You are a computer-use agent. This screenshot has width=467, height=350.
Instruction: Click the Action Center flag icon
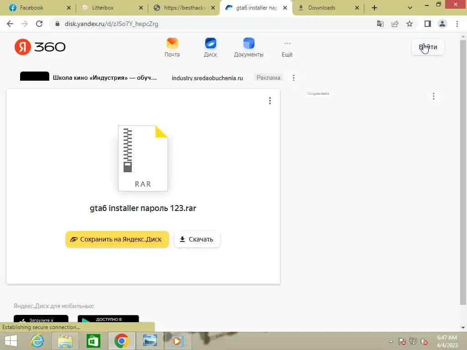click(402, 341)
